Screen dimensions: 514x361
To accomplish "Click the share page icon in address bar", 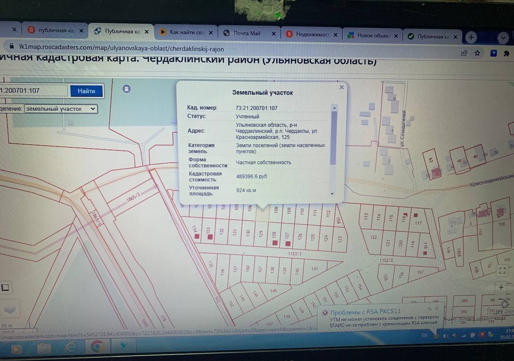I will (464, 53).
